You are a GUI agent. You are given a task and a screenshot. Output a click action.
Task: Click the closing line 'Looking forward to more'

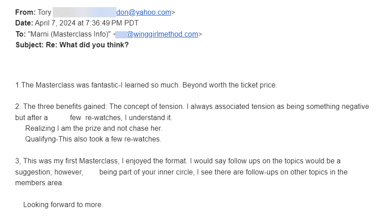click(63, 205)
